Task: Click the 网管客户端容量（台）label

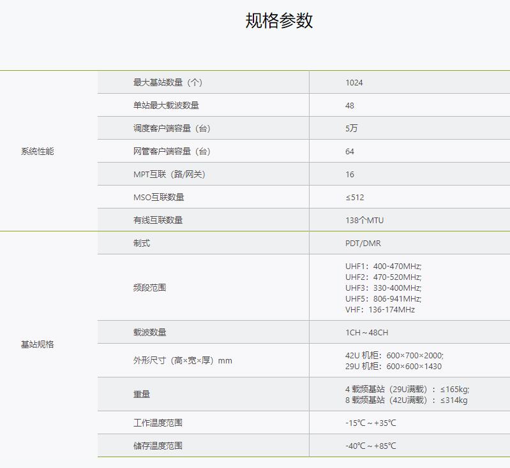Action: [172, 151]
